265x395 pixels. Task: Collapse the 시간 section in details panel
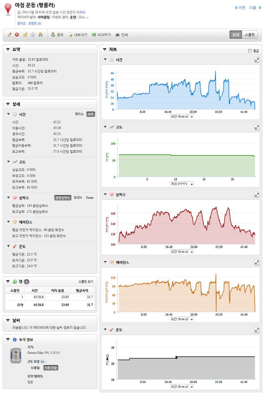(x=9, y=114)
